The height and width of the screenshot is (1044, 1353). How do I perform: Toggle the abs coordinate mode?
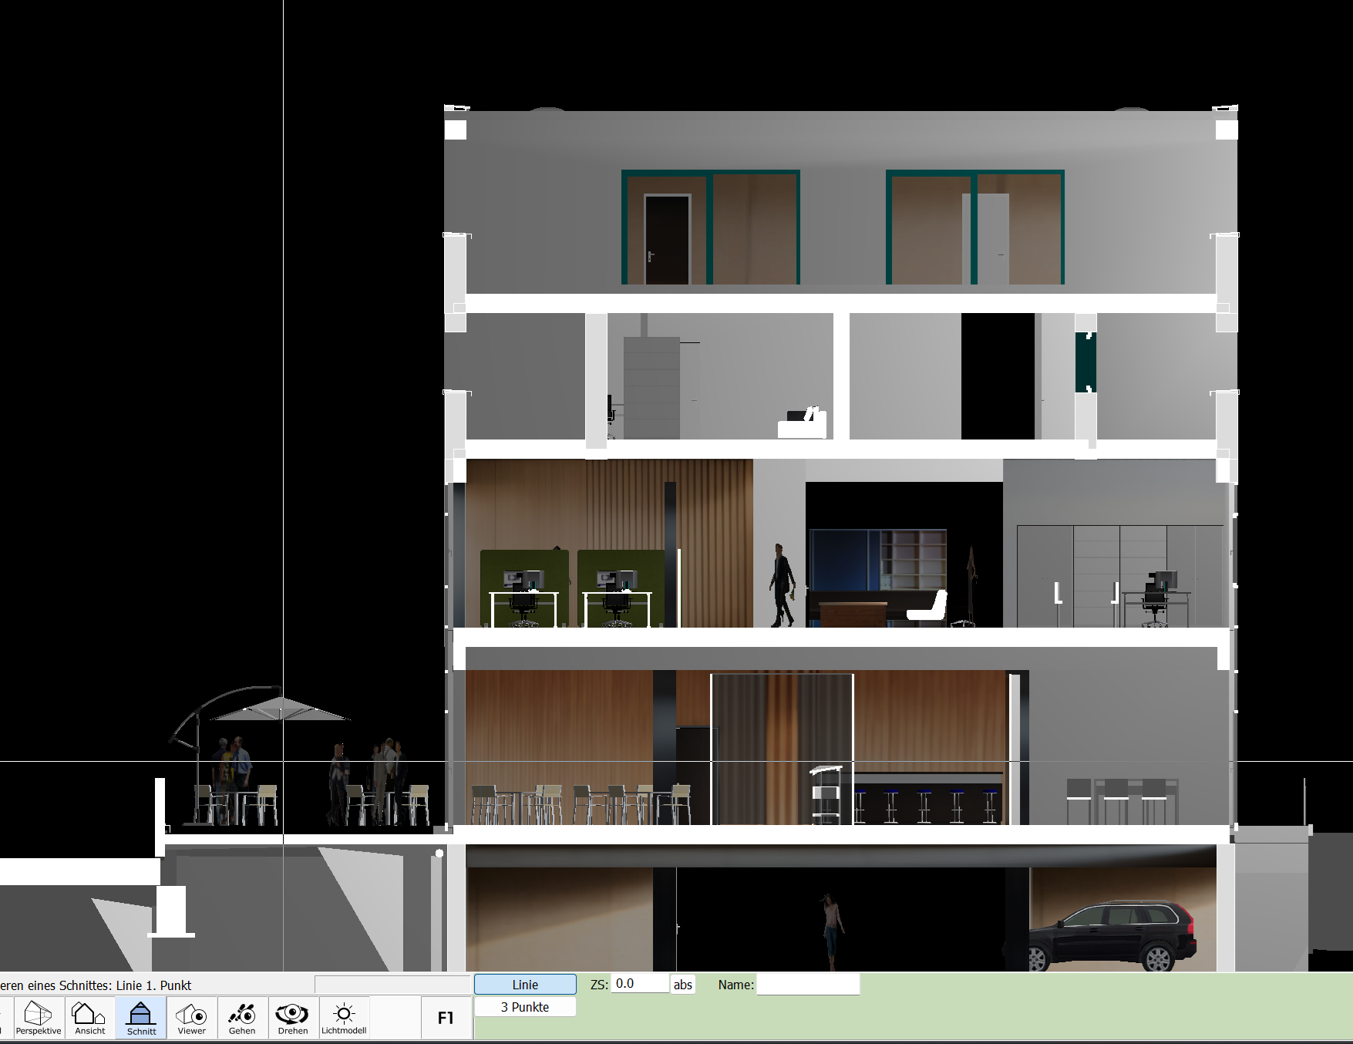(683, 985)
